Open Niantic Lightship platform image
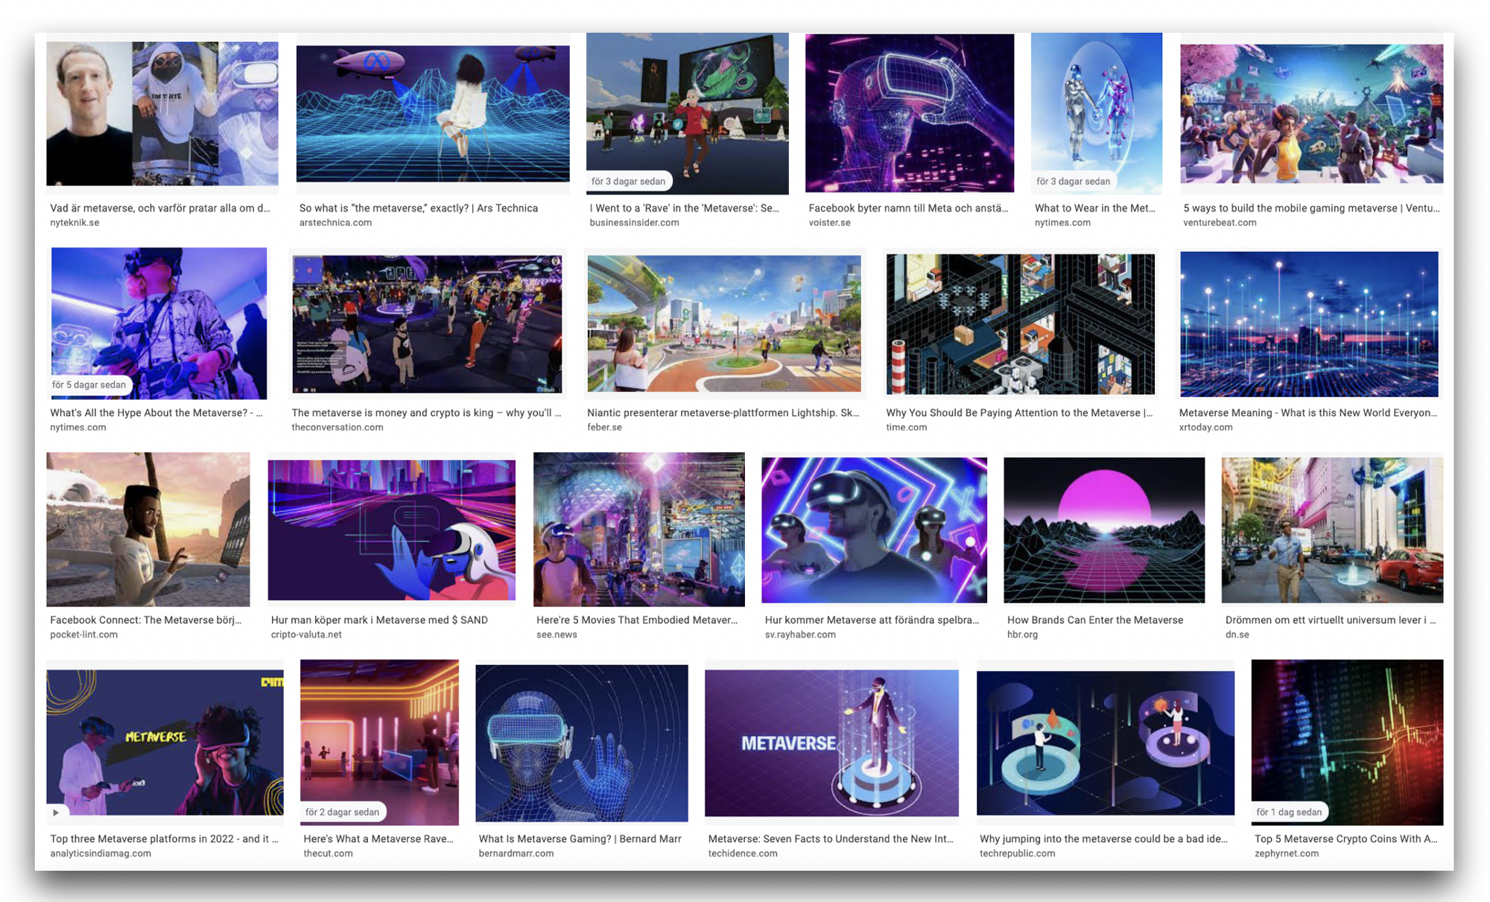The width and height of the screenshot is (1490, 902). pos(723,324)
